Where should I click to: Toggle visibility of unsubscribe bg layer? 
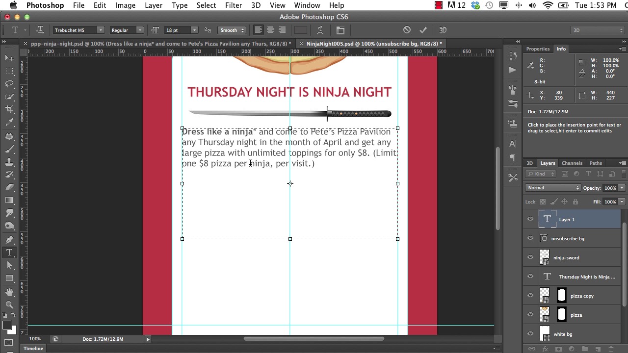tap(530, 238)
